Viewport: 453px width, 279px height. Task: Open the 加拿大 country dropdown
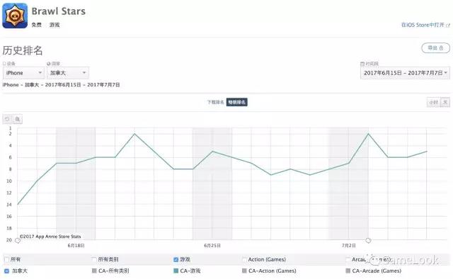(x=68, y=73)
